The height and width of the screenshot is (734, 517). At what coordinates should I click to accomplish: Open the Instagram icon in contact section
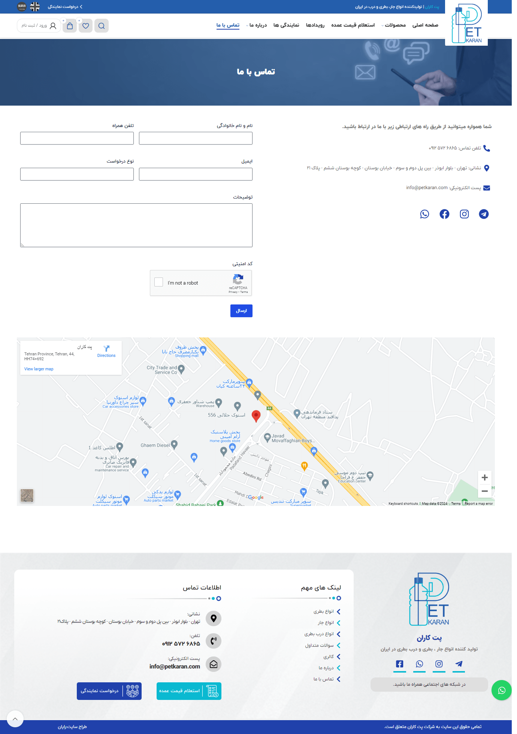point(464,214)
